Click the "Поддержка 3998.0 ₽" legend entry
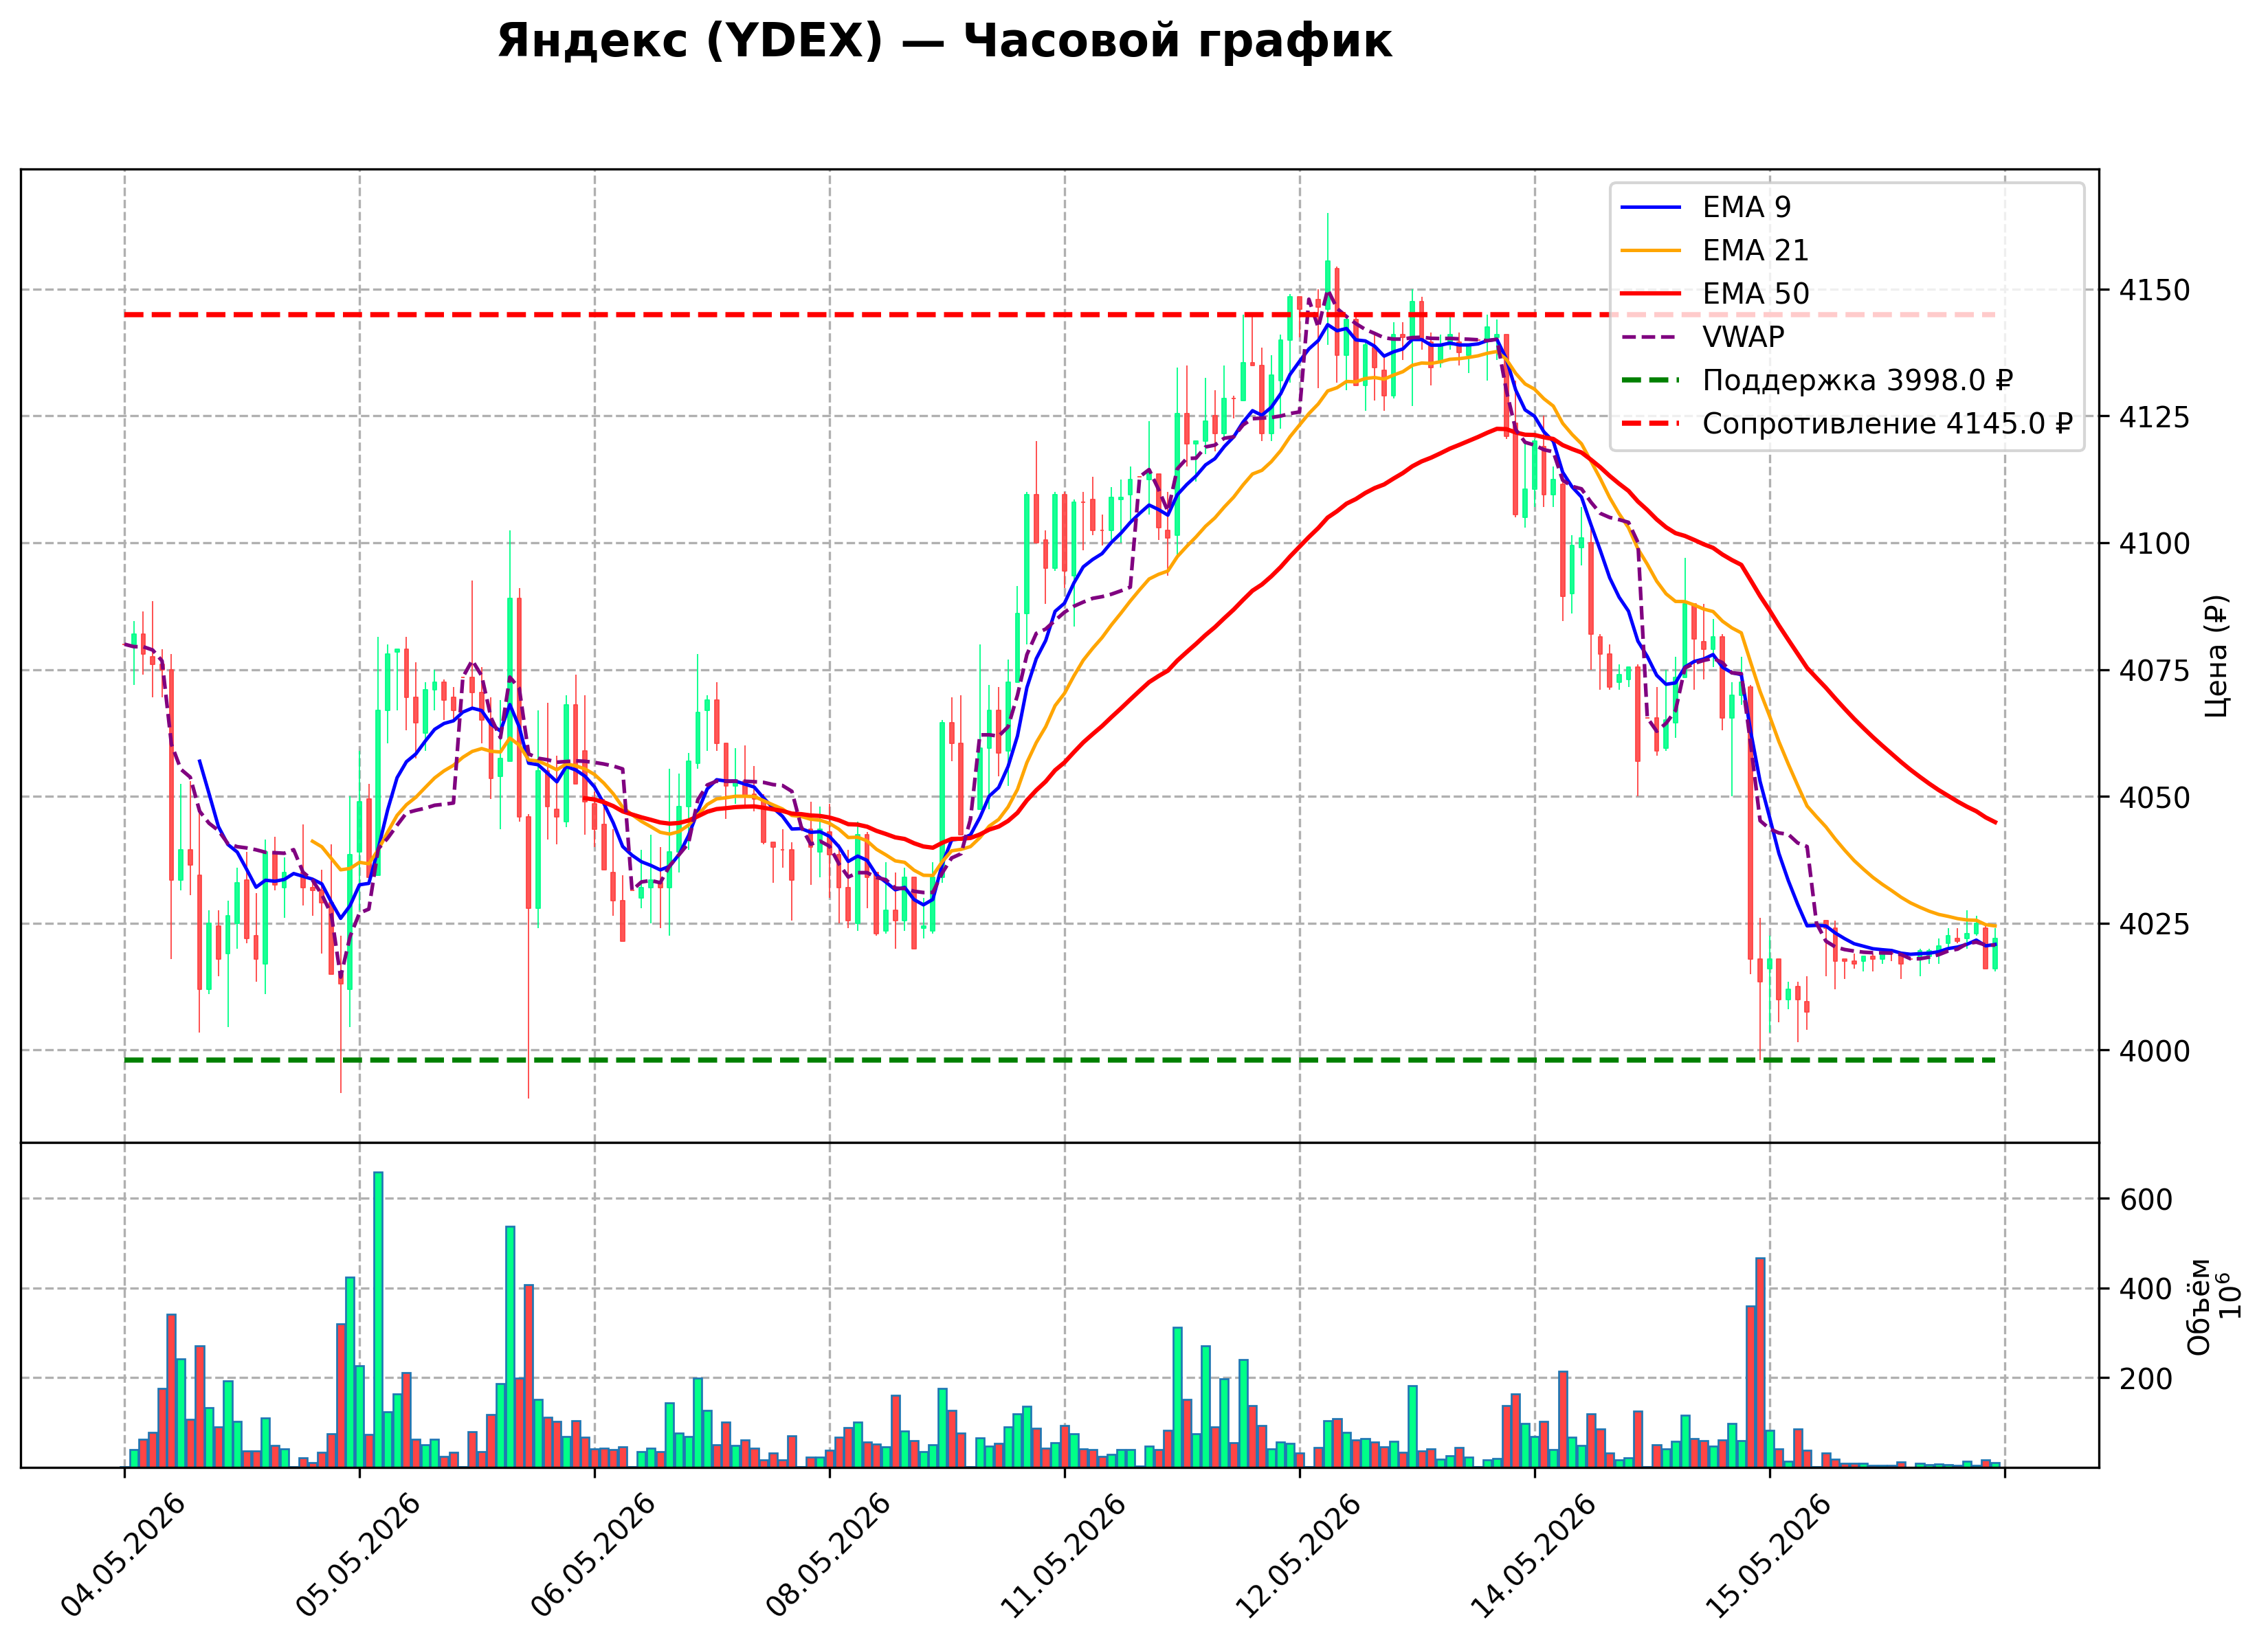 tap(1817, 381)
